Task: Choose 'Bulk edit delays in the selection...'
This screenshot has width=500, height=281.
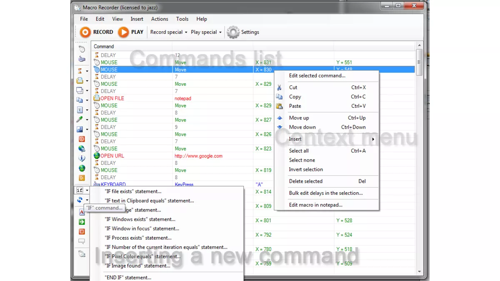Action: [326, 193]
